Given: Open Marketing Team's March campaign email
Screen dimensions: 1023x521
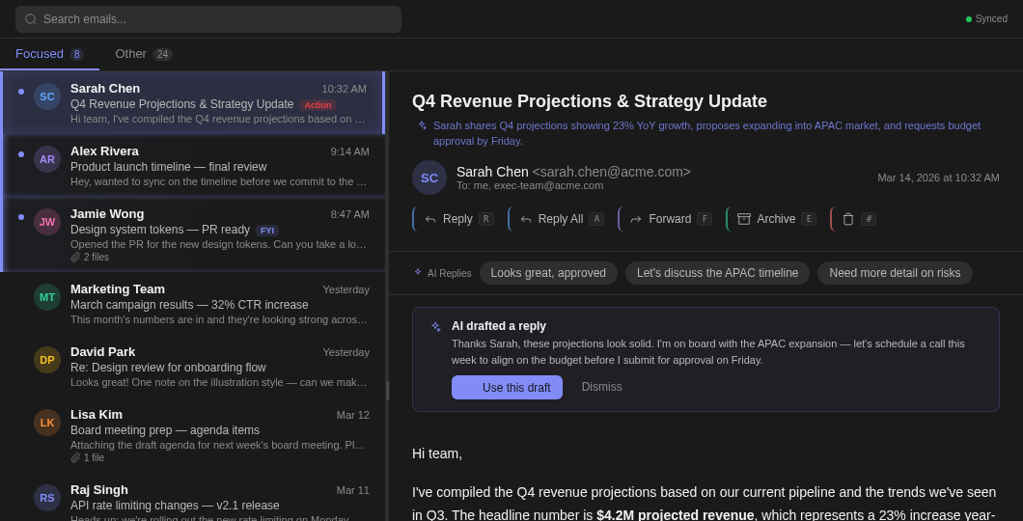Looking at the screenshot, I should (x=193, y=304).
